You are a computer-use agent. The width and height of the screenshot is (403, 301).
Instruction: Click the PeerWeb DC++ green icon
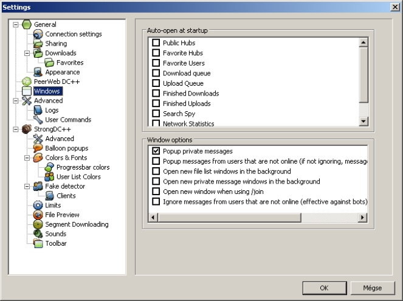click(27, 81)
